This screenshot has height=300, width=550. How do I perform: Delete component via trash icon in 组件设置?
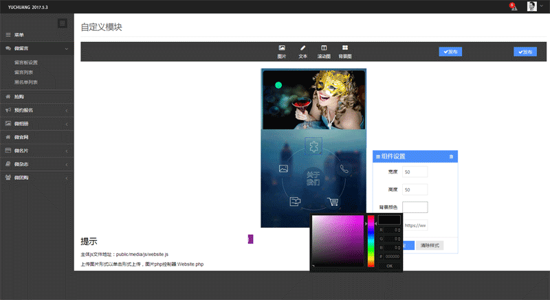(x=451, y=157)
